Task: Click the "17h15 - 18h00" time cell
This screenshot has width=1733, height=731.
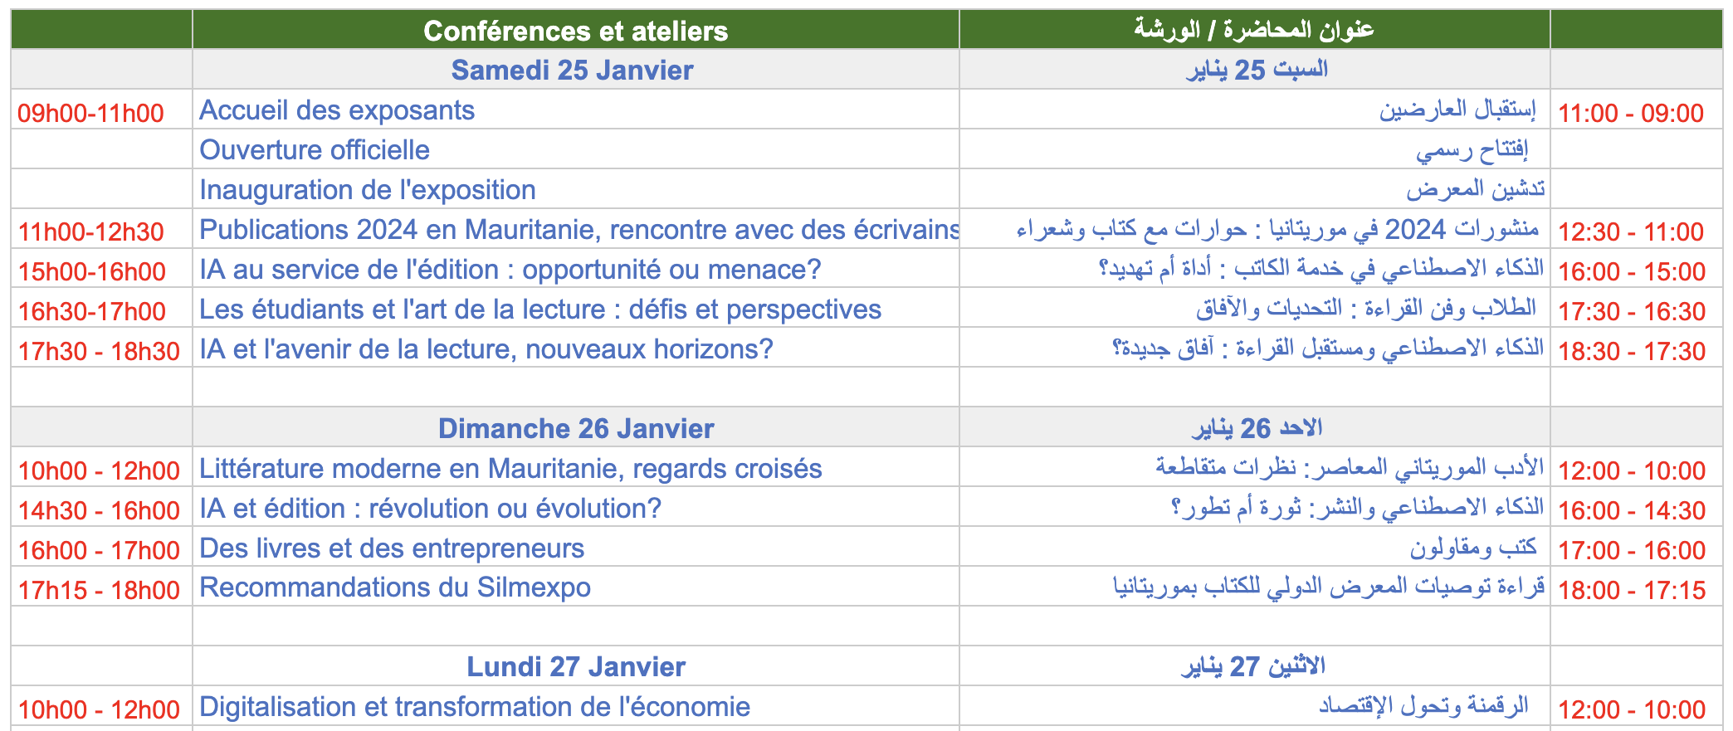Action: pyautogui.click(x=99, y=590)
